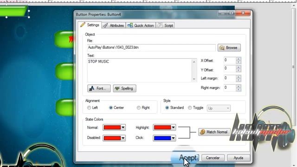Click the red Highlight color swatch
Image resolution: width=297 pixels, height=167 pixels.
162,128
